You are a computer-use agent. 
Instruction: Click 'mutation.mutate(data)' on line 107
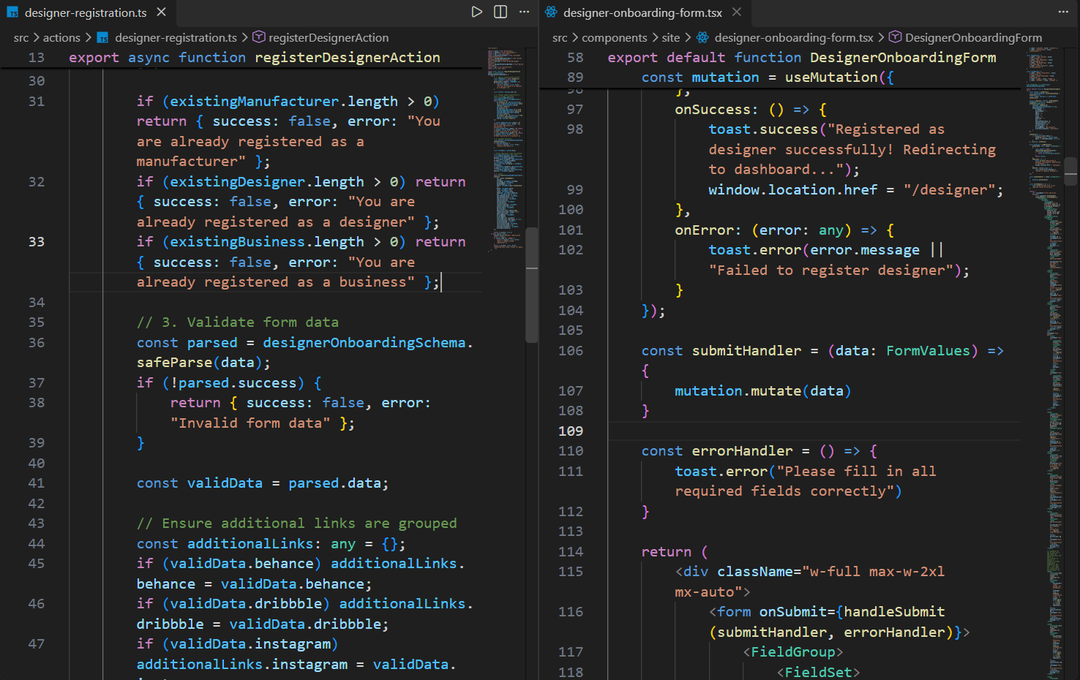[x=762, y=391]
